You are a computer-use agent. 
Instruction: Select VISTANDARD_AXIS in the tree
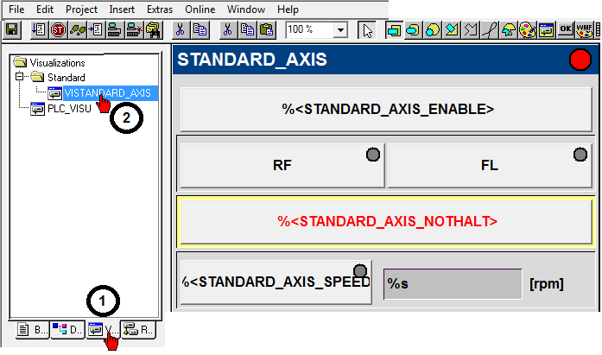click(111, 93)
